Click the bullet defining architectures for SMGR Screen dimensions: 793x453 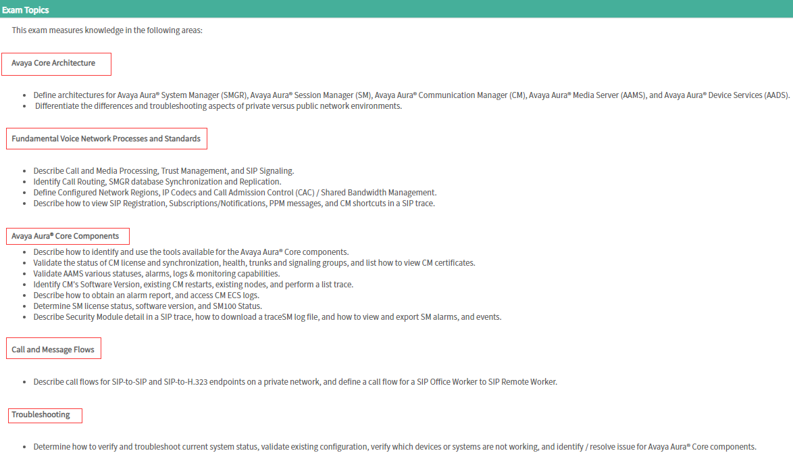coord(411,95)
